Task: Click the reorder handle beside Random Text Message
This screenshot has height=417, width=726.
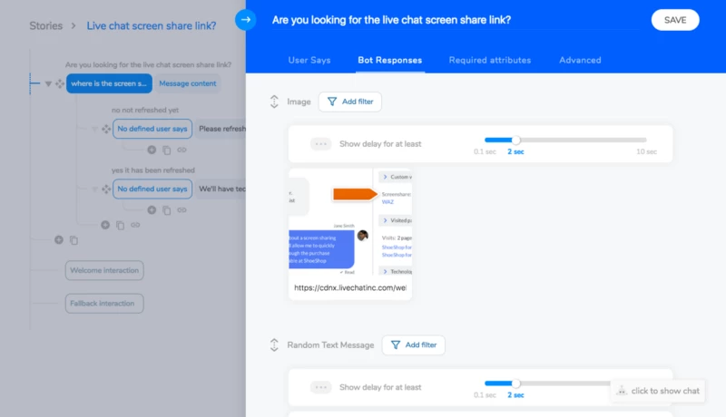Action: 274,344
